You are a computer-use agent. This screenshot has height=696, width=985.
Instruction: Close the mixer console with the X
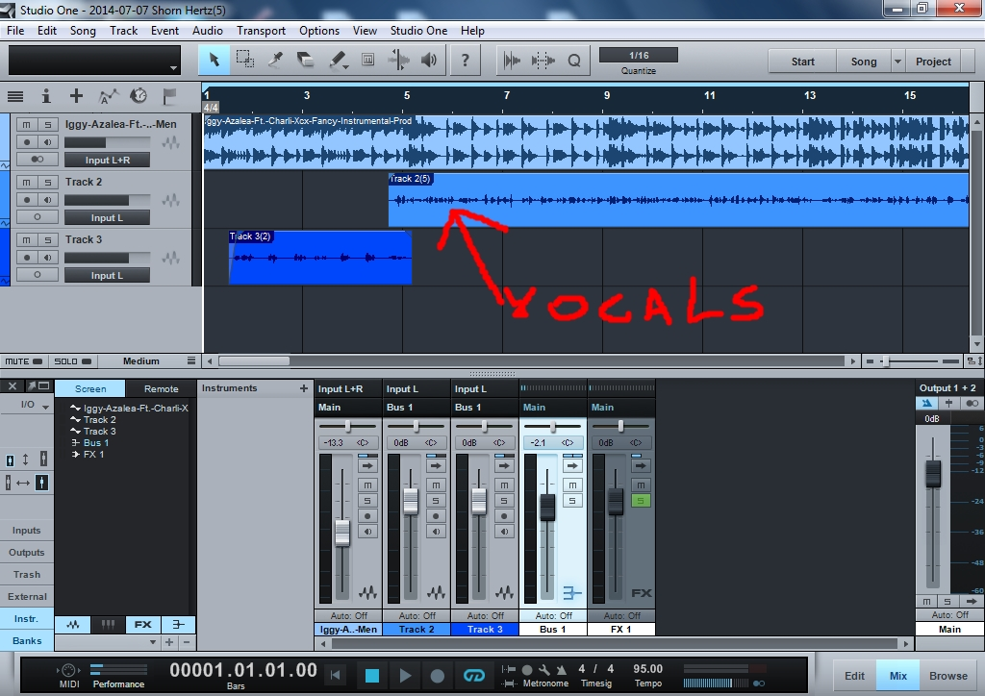[12, 385]
